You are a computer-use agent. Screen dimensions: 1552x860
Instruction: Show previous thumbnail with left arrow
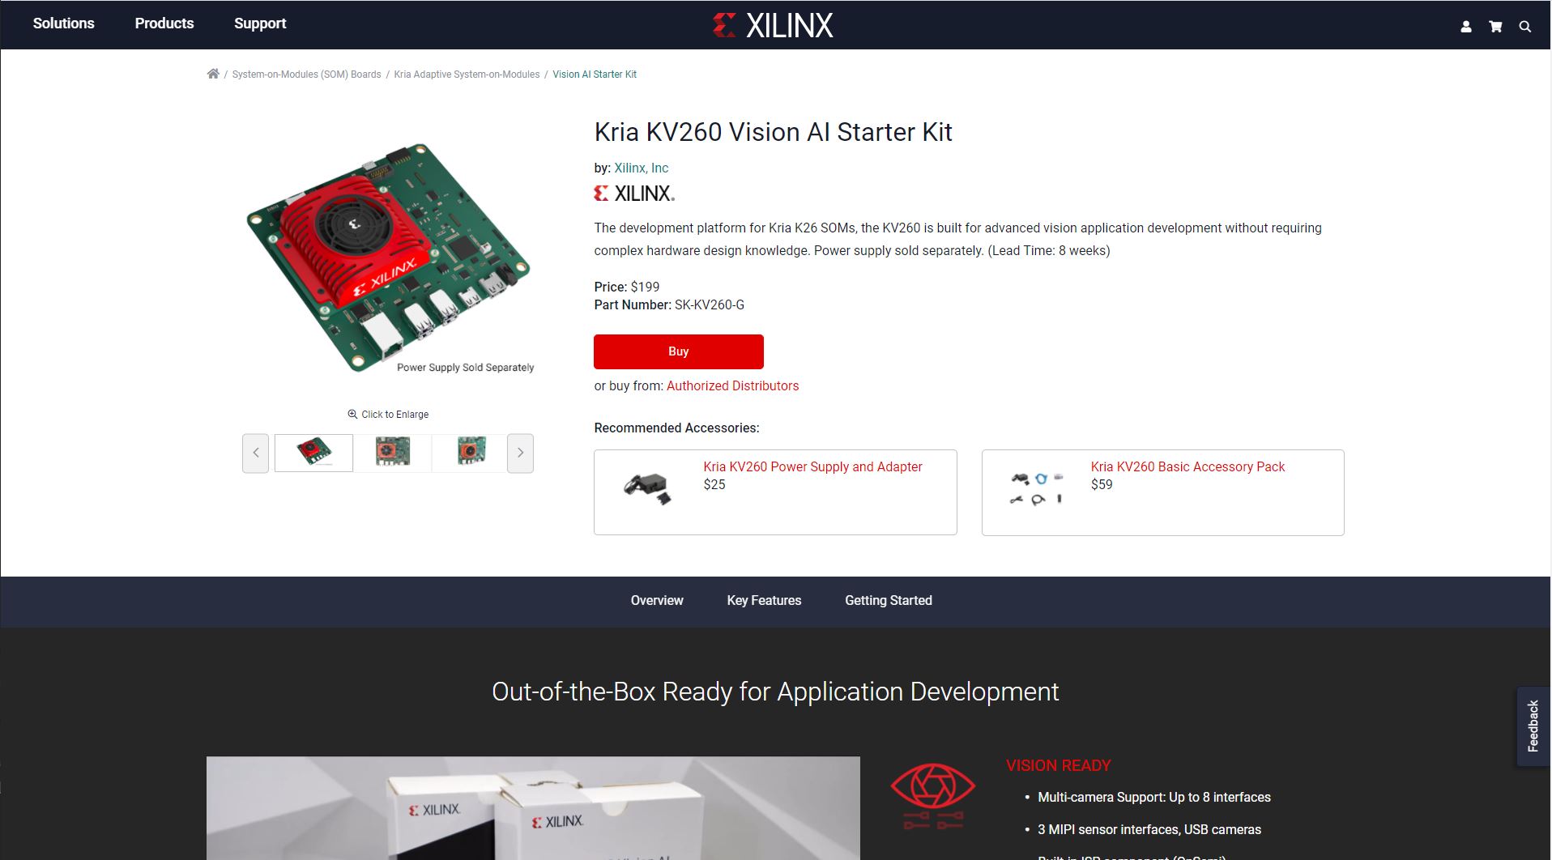coord(255,453)
